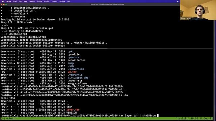Image resolution: width=216 pixels, height=121 pixels.
Task: Click 'Sending build context to Docker daemon' line
Action: click(35, 19)
